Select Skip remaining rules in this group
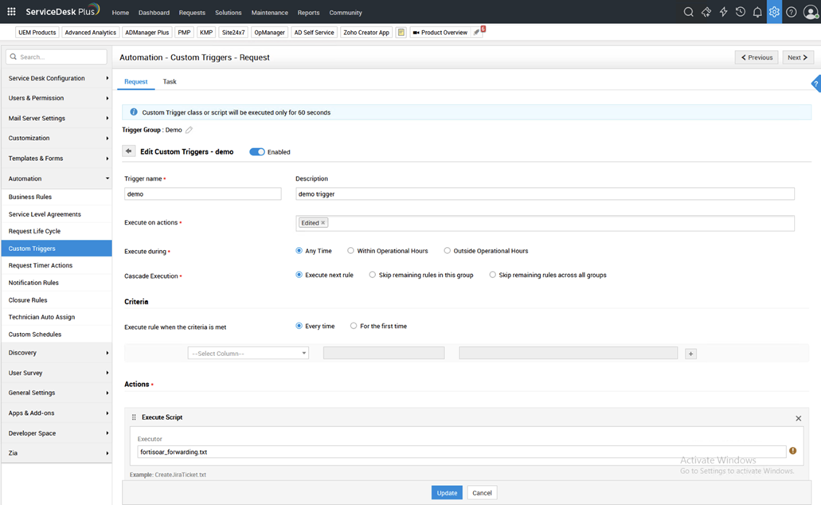 point(372,275)
